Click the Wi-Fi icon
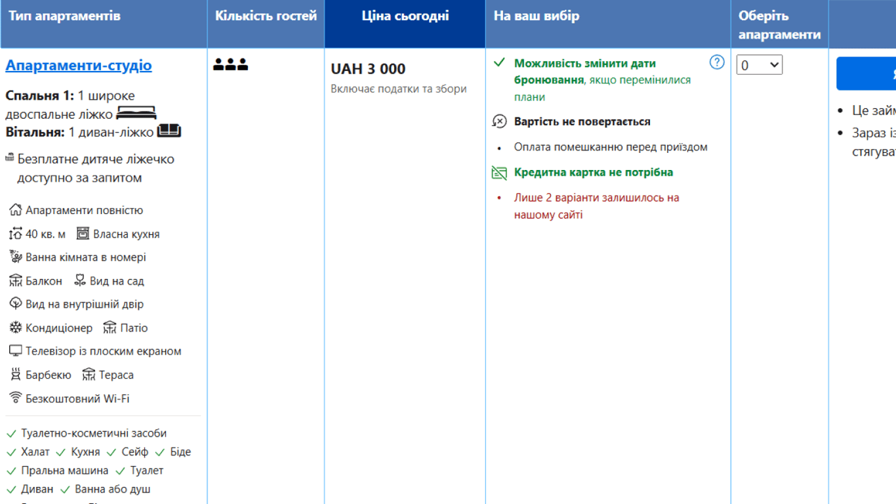The width and height of the screenshot is (896, 504). (x=15, y=398)
